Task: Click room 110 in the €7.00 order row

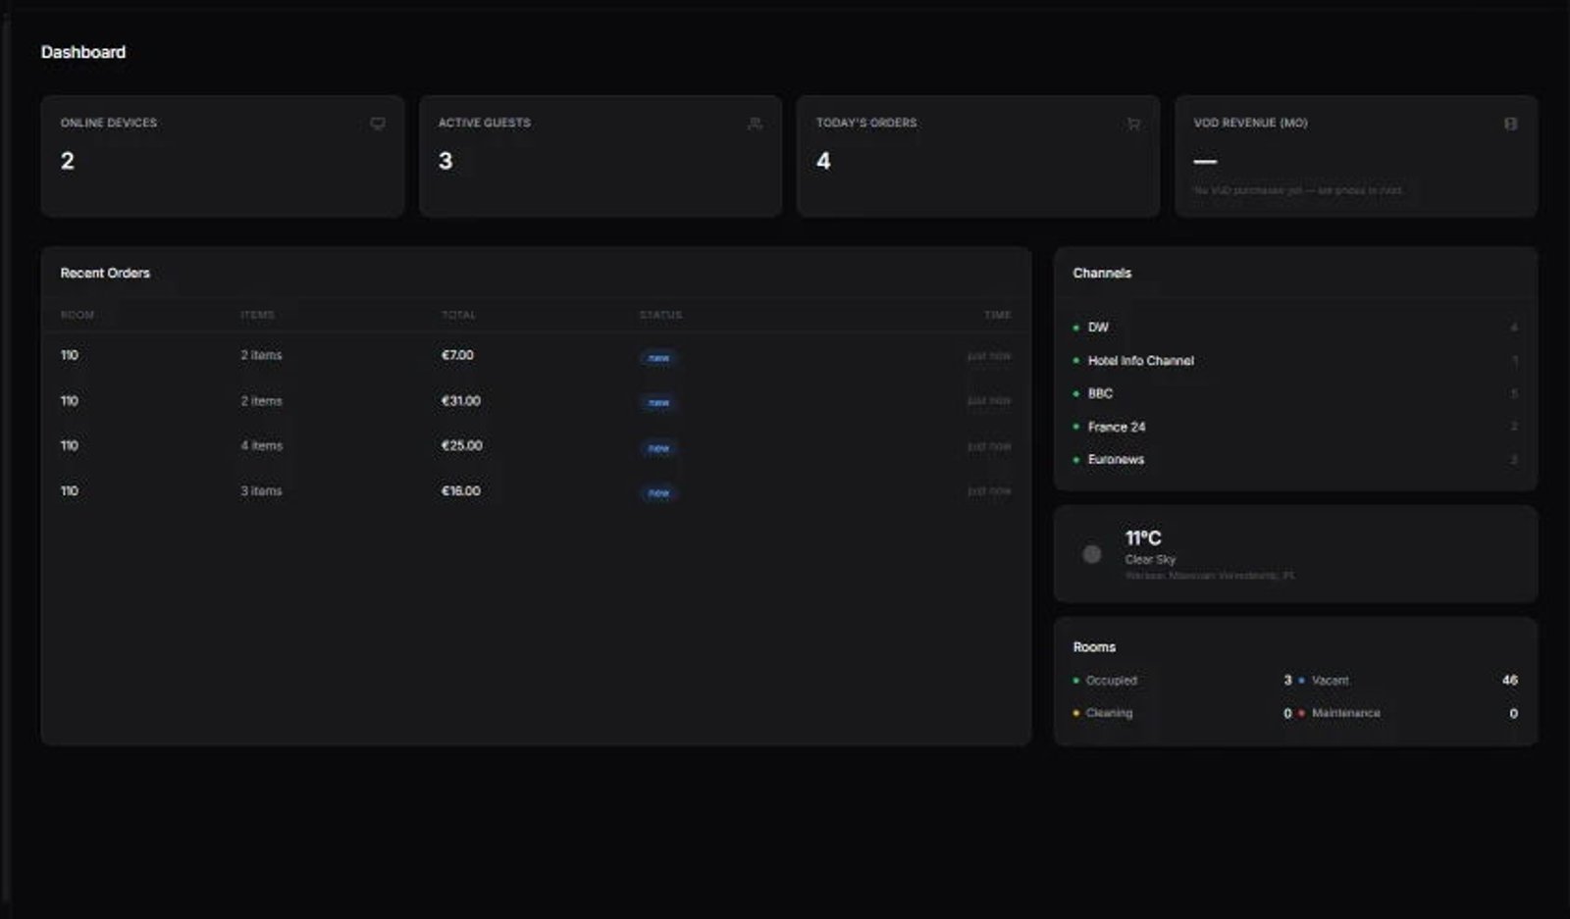Action: tap(70, 355)
